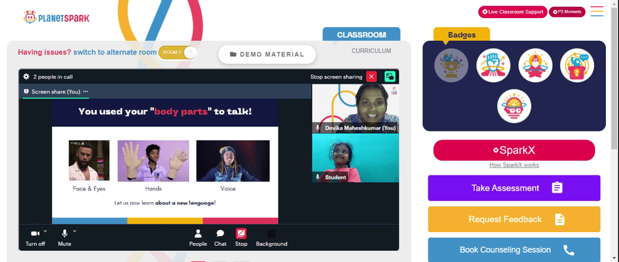This screenshot has height=262, width=619.
Task: Click "switch to alternate room" text
Action: 115,52
